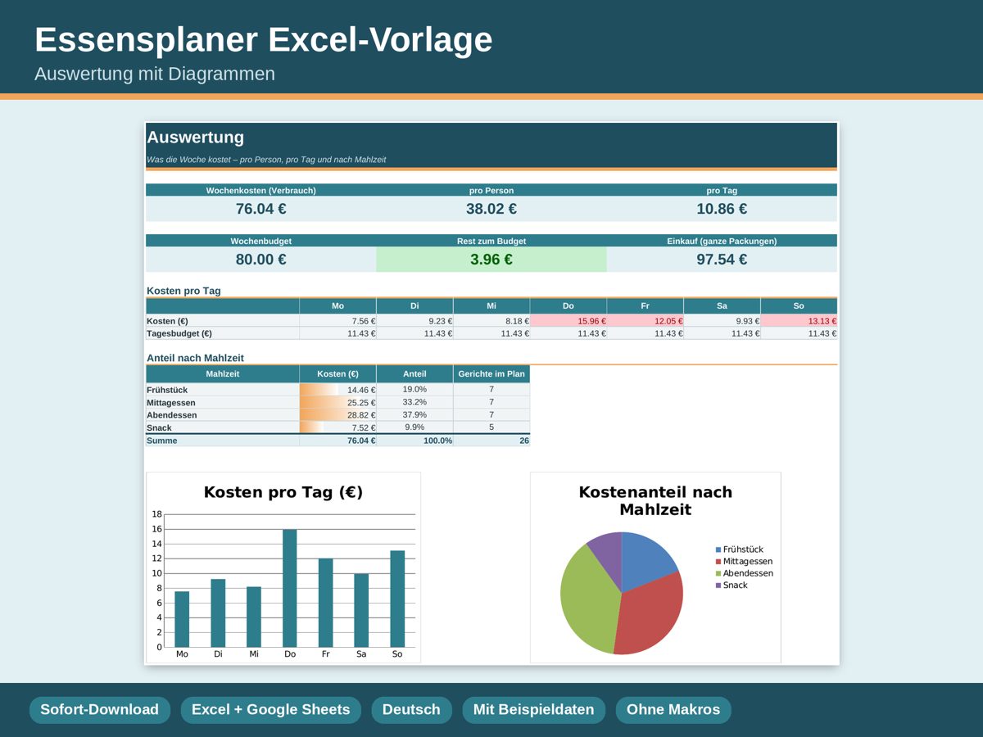
Task: Click the Ohne Makros badge
Action: click(x=673, y=710)
